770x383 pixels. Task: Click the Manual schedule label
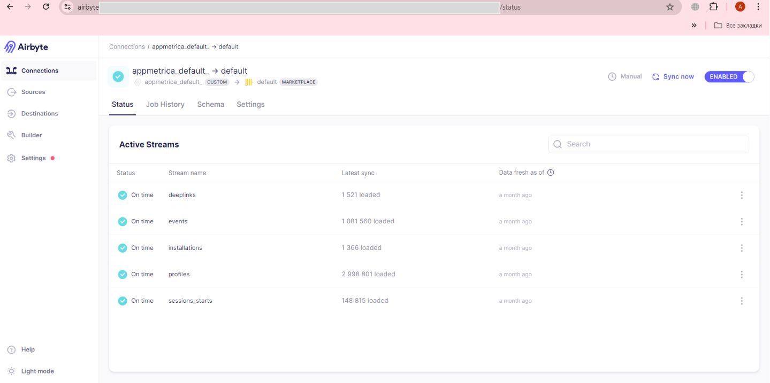pyautogui.click(x=625, y=76)
